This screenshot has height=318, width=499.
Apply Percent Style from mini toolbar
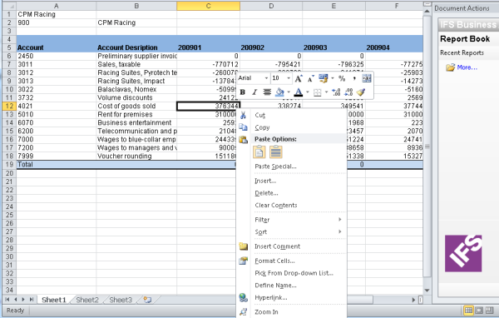tap(342, 78)
